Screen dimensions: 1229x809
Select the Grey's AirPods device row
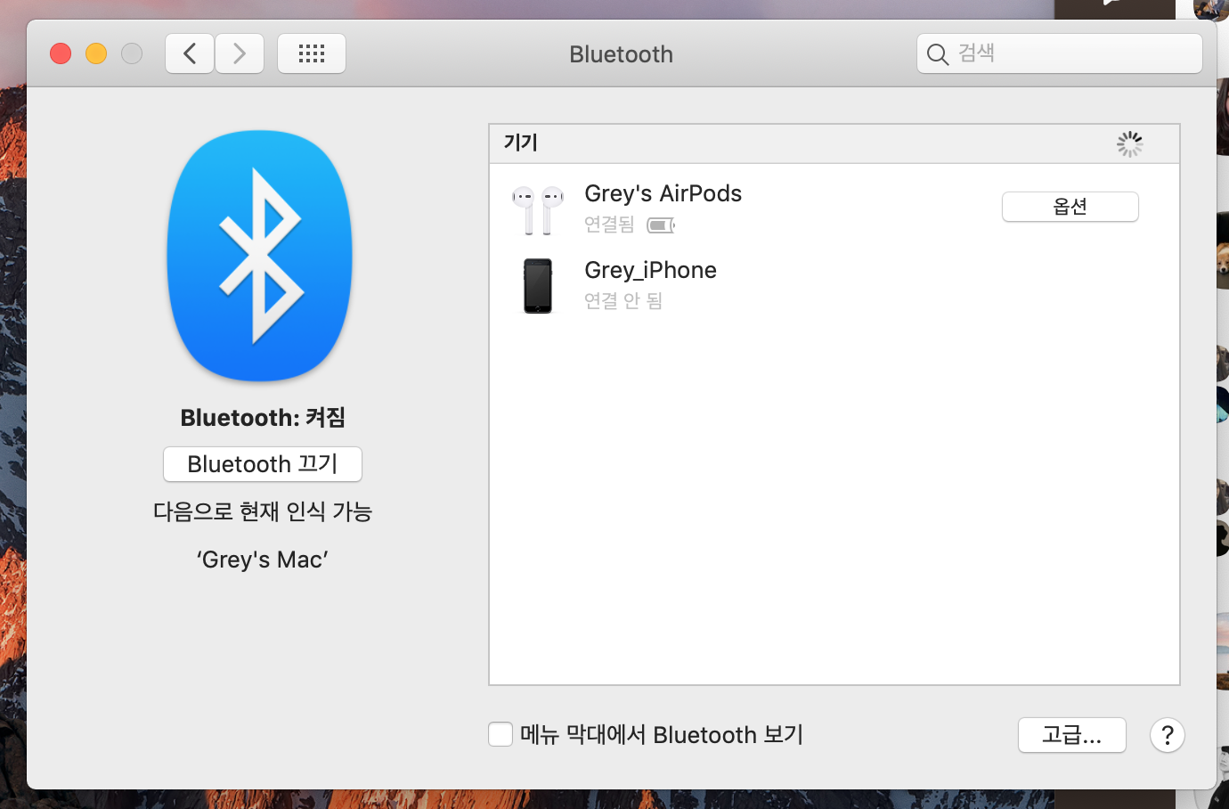834,208
